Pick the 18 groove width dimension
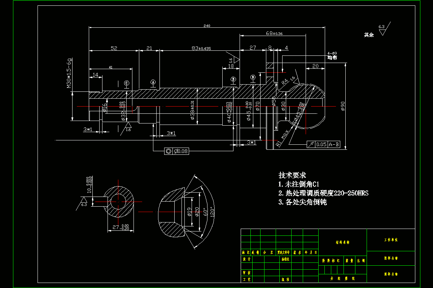Image resolution: width=433 pixels, height=288 pixels. point(231,66)
